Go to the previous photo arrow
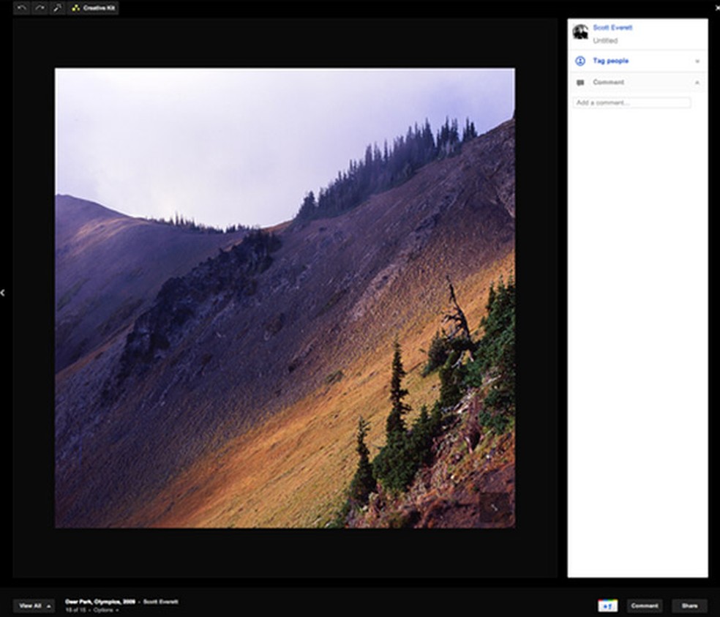This screenshot has height=617, width=720. pyautogui.click(x=3, y=293)
